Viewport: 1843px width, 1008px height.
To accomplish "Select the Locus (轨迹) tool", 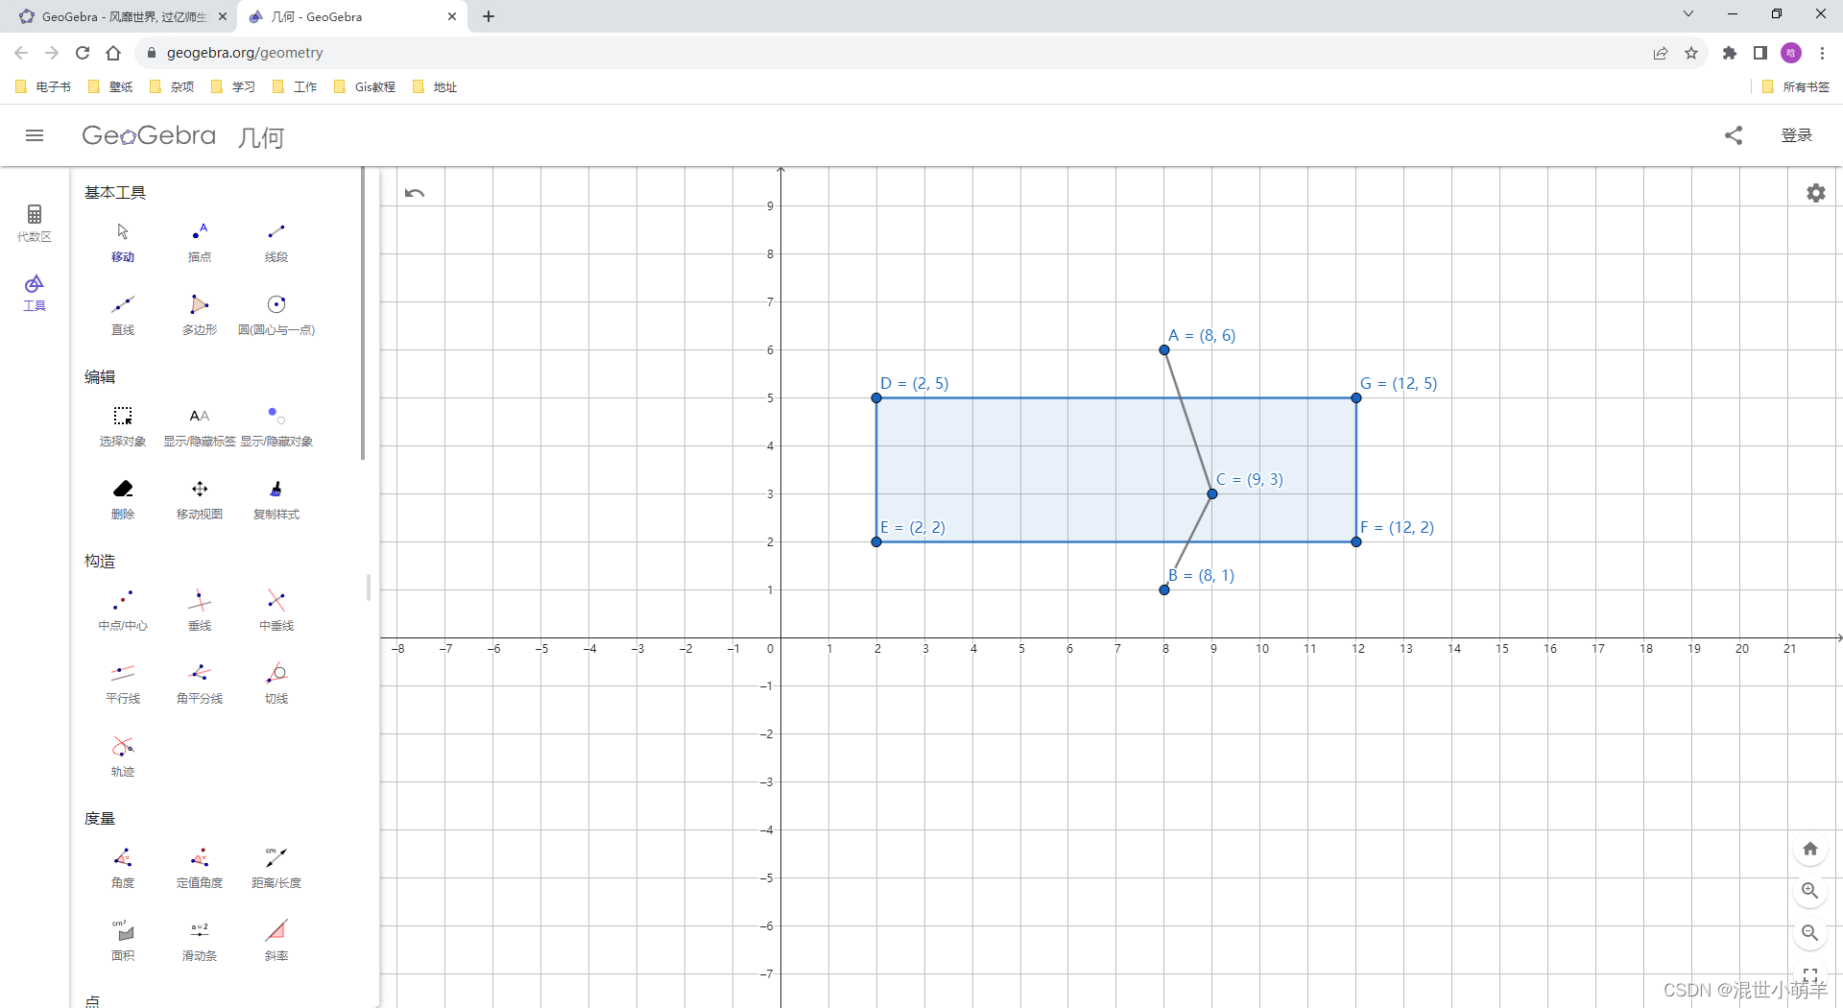I will [x=123, y=756].
